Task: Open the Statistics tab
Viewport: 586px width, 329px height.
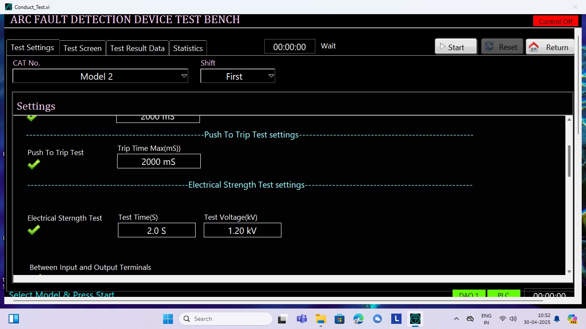Action: click(x=188, y=48)
